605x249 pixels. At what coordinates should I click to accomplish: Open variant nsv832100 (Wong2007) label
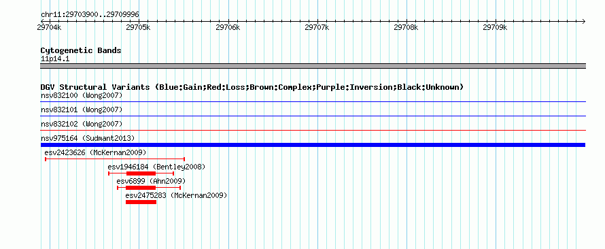pyautogui.click(x=82, y=95)
